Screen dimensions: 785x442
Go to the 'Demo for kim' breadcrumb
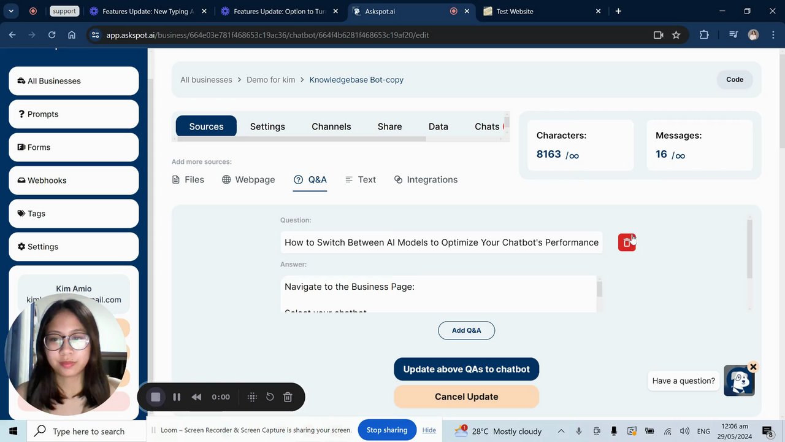point(271,80)
